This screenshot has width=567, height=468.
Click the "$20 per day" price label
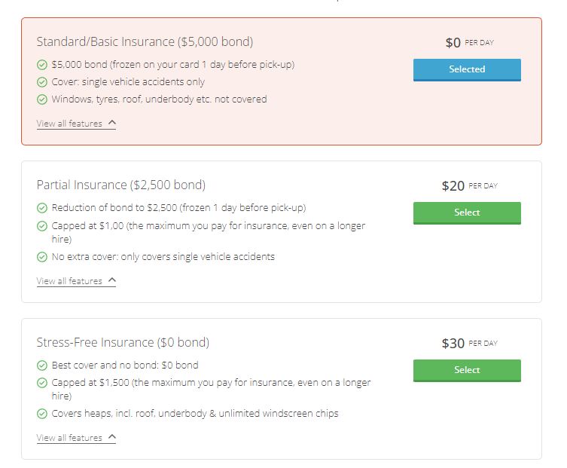point(469,186)
